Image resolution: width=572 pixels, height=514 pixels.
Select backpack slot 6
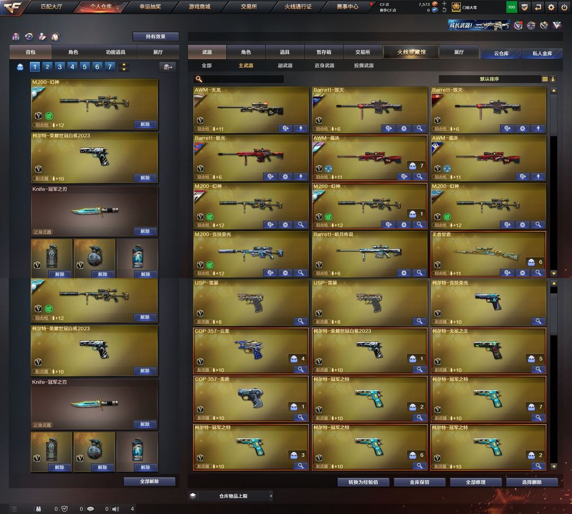[97, 67]
